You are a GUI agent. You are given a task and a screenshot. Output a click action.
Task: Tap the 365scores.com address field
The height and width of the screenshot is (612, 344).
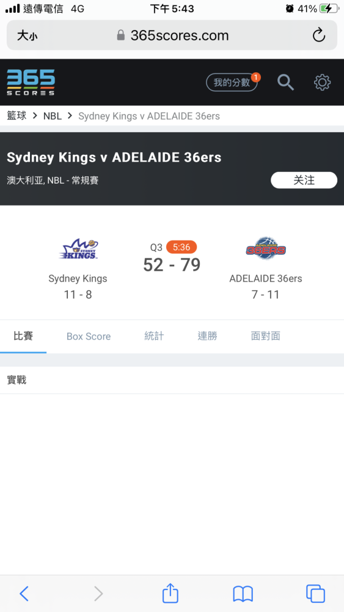click(172, 35)
